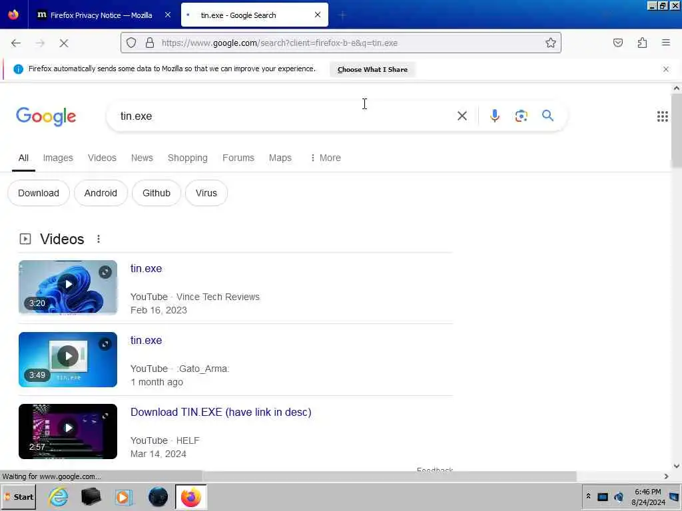
Task: Click the volume speaker tray icon
Action: [x=619, y=496]
